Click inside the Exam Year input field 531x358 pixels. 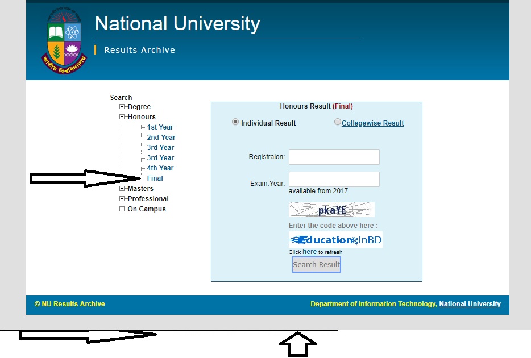334,179
